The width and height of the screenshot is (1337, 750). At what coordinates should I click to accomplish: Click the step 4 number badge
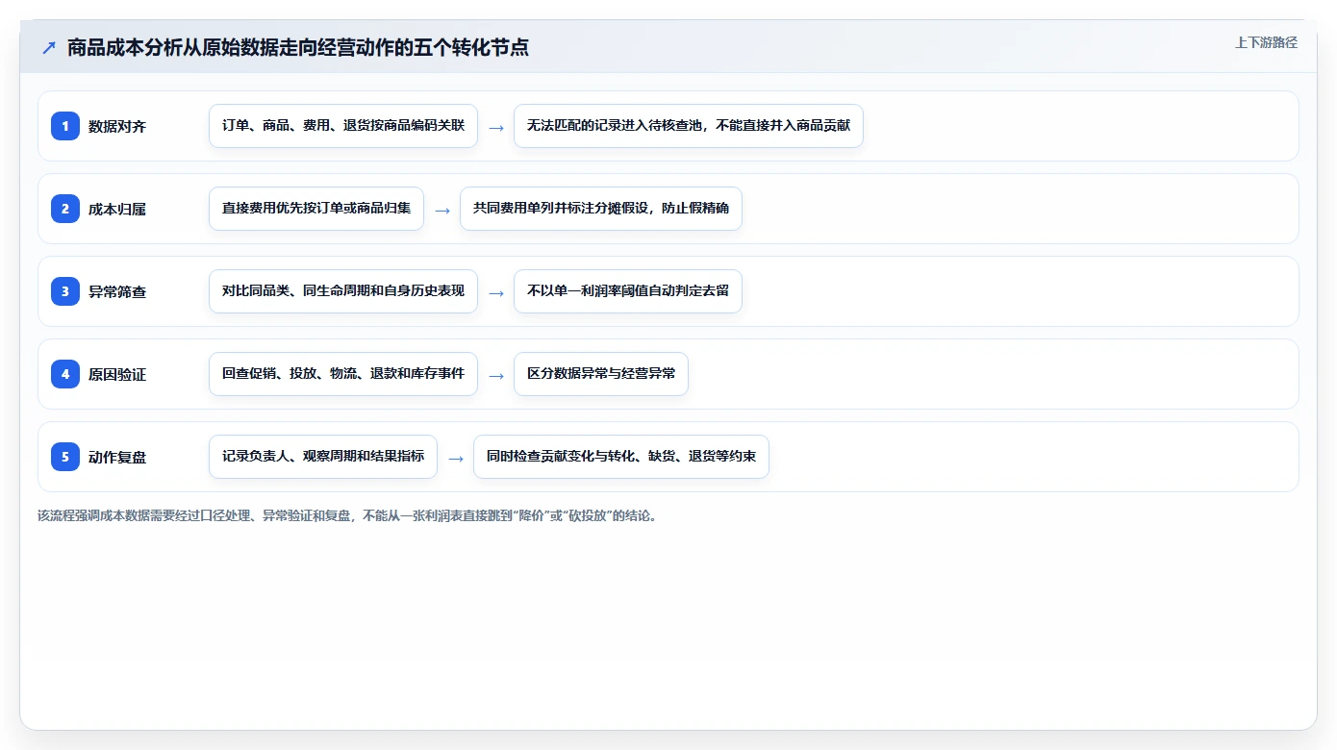(x=65, y=374)
